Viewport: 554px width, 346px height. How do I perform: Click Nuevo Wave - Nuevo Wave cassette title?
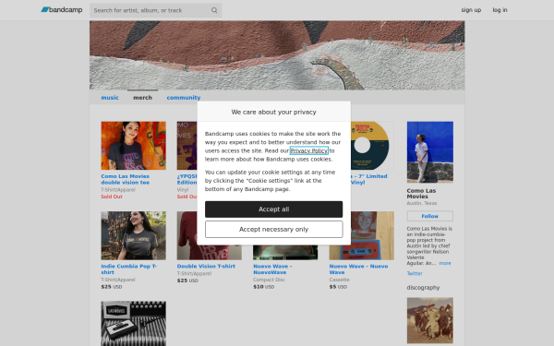click(358, 269)
